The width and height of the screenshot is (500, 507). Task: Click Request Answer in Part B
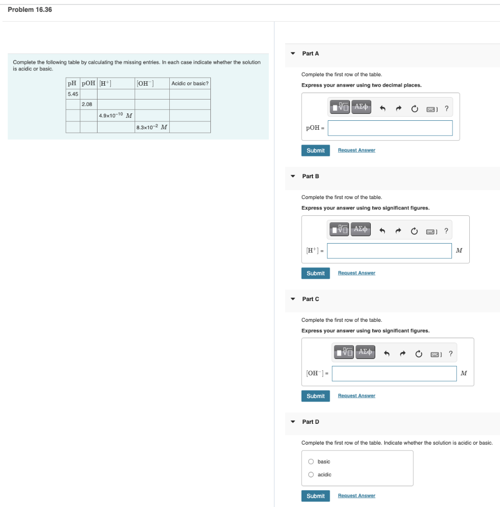356,273
